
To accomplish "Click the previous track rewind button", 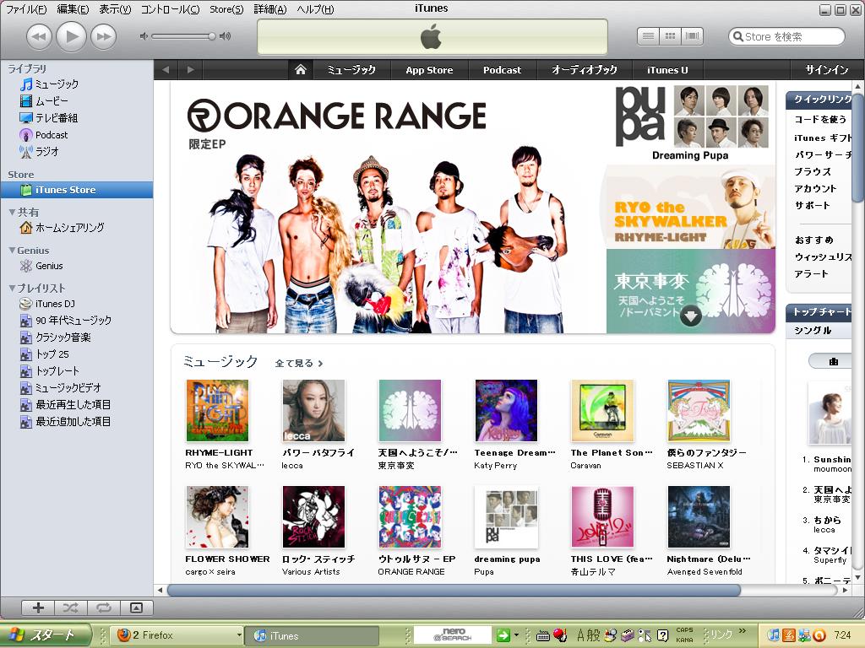I will click(39, 37).
